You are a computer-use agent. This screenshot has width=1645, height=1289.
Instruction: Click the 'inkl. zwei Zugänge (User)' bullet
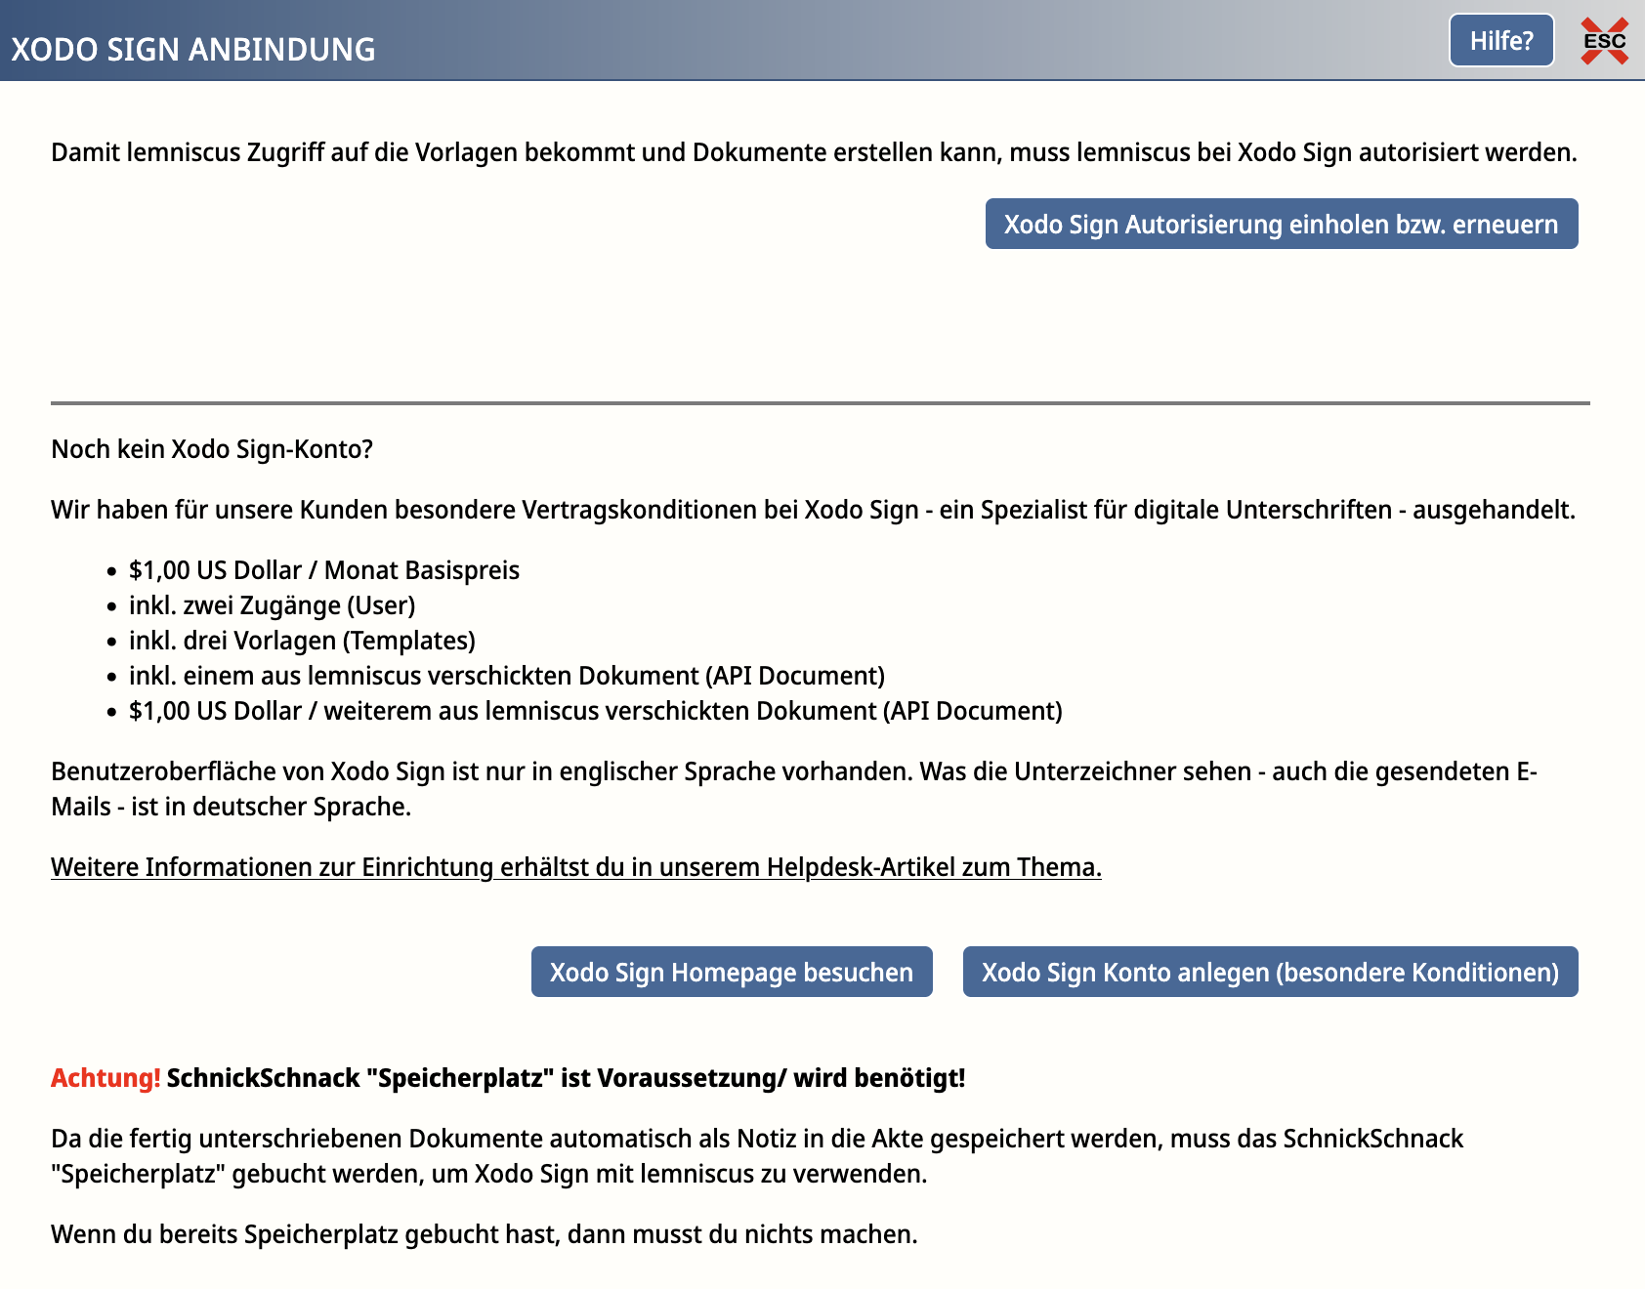[272, 605]
